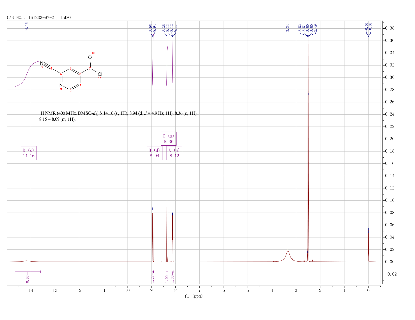Image resolution: width=415 pixels, height=320 pixels.
Task: Select the nitrile N atom labeled 8
Action: coord(42,63)
